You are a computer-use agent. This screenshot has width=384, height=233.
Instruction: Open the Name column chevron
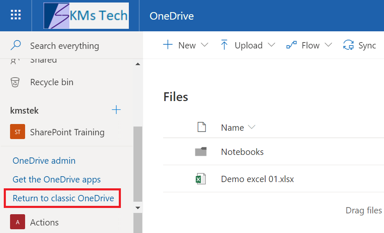tap(251, 127)
